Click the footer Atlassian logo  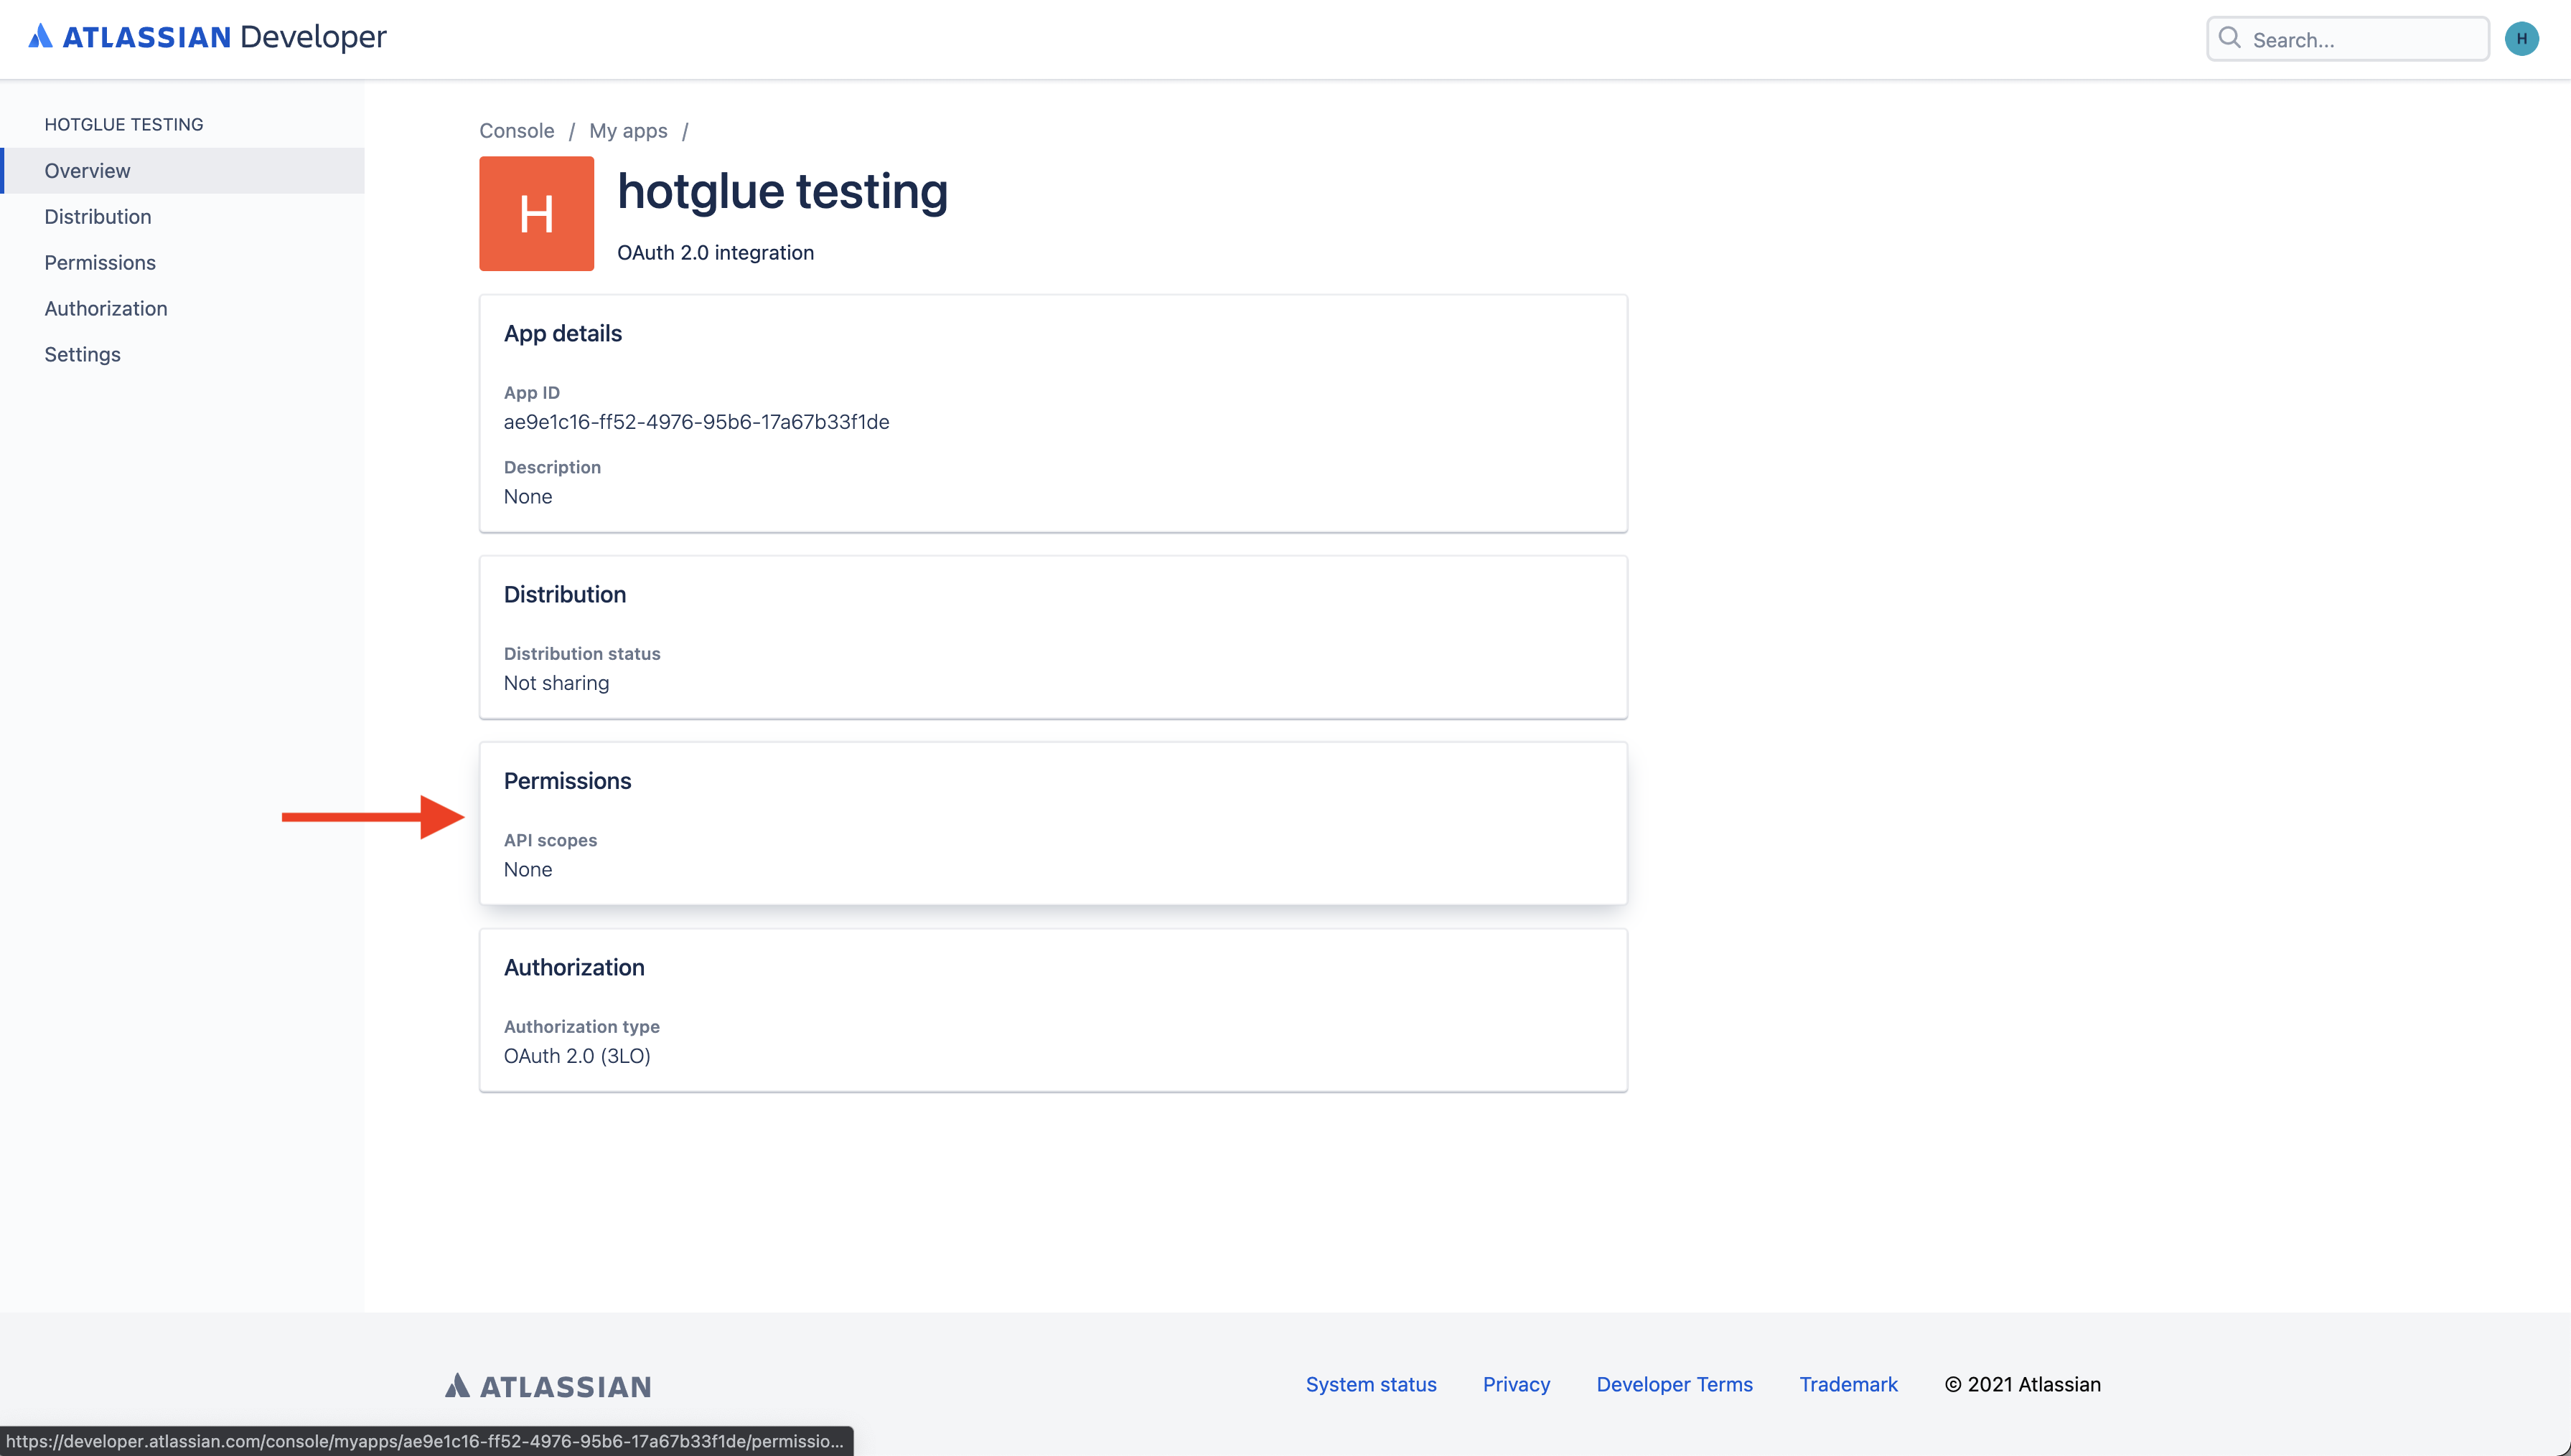(x=548, y=1385)
